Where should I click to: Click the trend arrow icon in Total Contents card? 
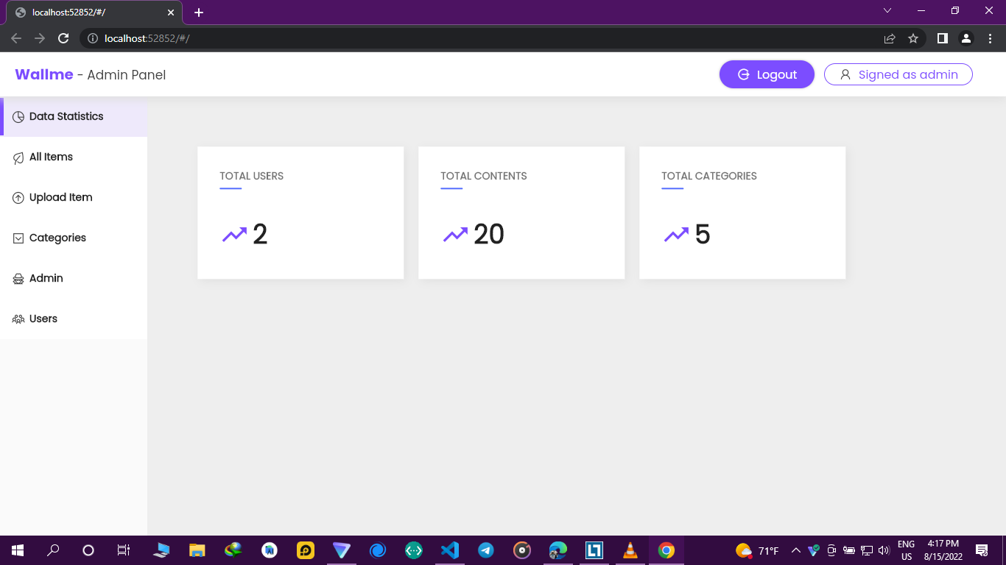455,235
